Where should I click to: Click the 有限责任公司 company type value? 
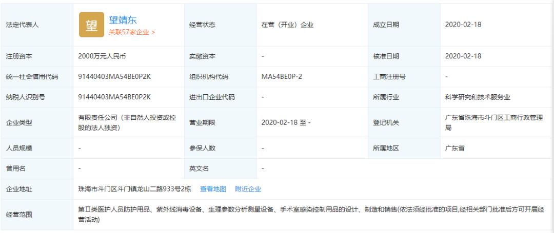tap(127, 123)
